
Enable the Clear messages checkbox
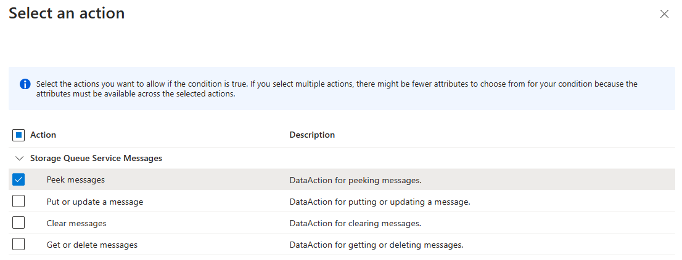coord(18,223)
